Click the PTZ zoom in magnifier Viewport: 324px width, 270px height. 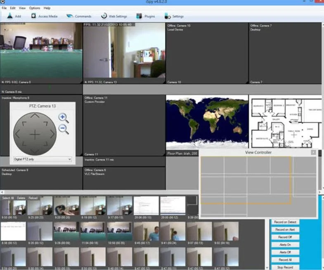click(64, 118)
